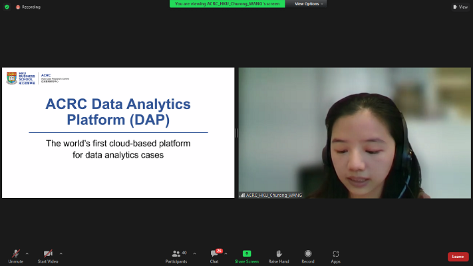Click the slide subtitle about cloud-based platform
The width and height of the screenshot is (473, 266).
118,149
